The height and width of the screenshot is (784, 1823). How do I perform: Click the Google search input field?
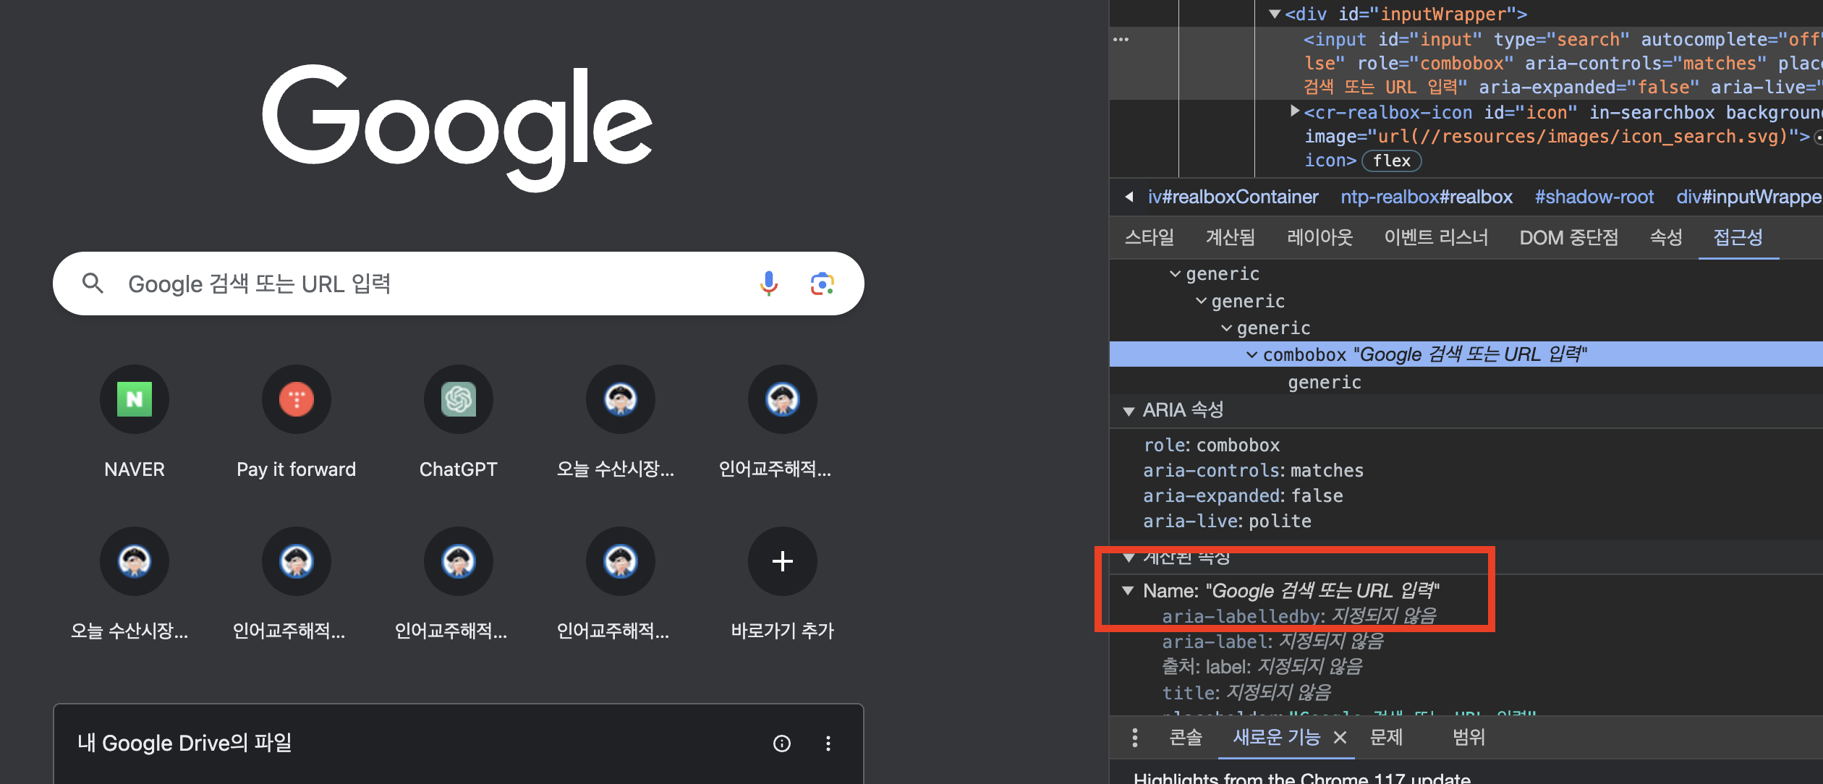pos(434,284)
